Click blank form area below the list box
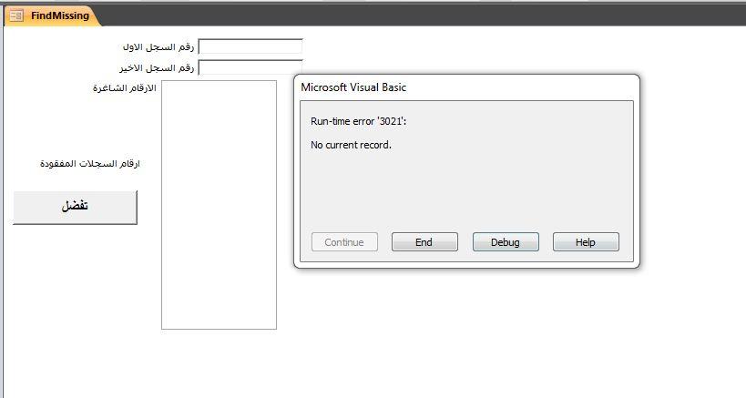The width and height of the screenshot is (746, 398). (219, 364)
